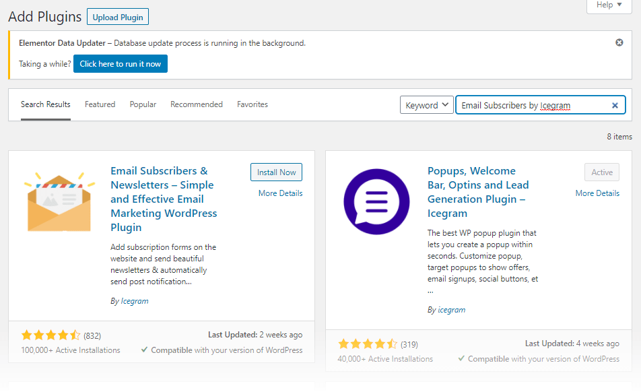The image size is (641, 392).
Task: Open the Keyword search type dropdown
Action: tap(427, 105)
